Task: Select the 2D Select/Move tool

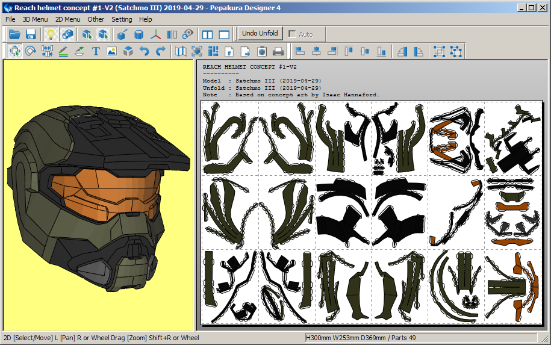Action: (x=14, y=51)
